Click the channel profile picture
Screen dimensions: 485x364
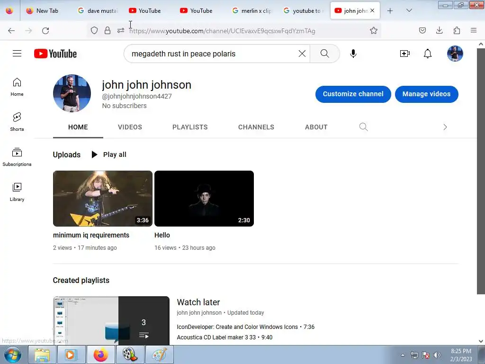[72, 93]
